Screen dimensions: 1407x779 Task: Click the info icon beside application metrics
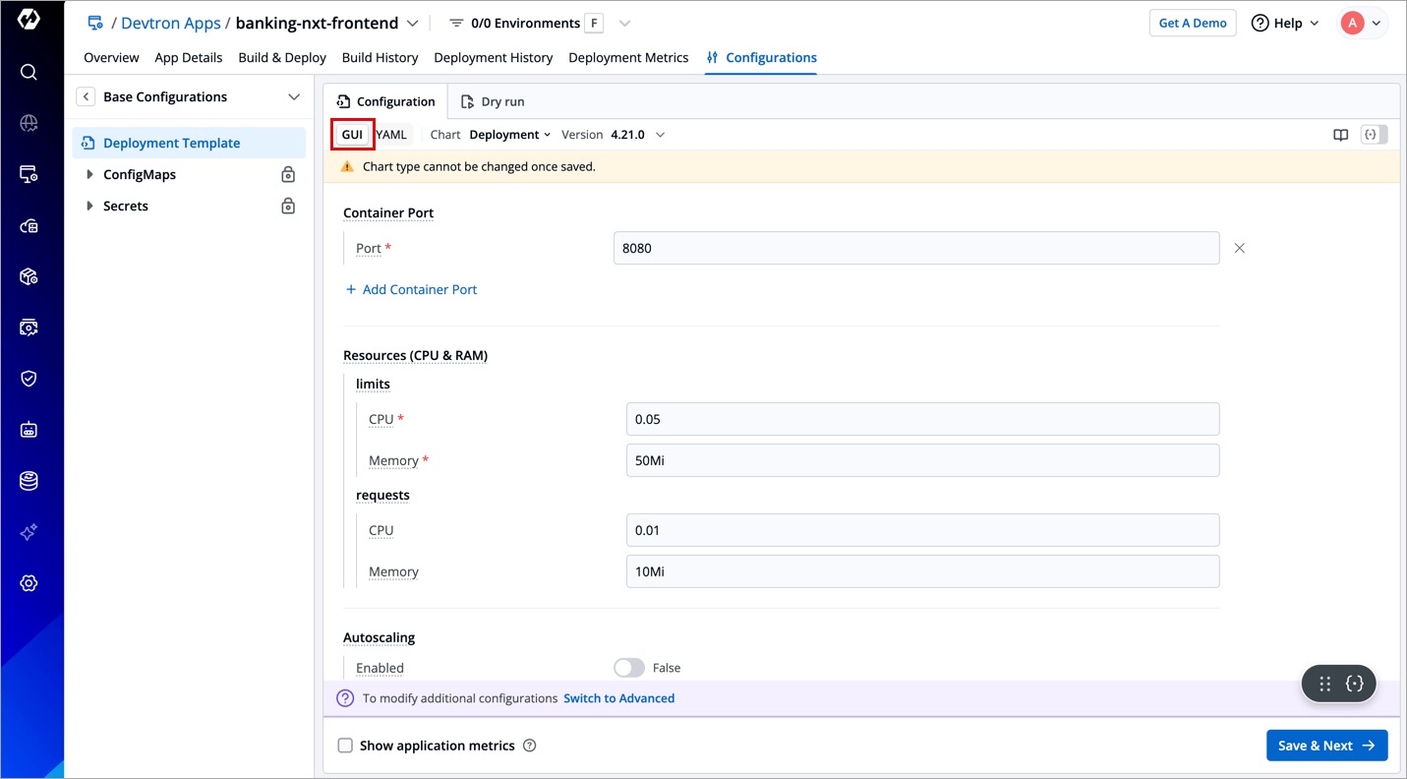[x=530, y=746]
